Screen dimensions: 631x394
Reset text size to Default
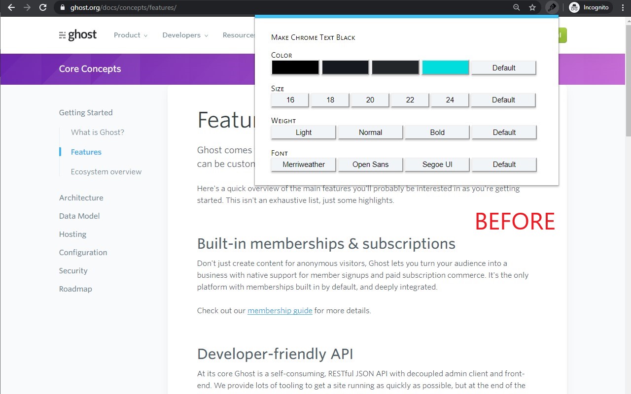point(503,100)
